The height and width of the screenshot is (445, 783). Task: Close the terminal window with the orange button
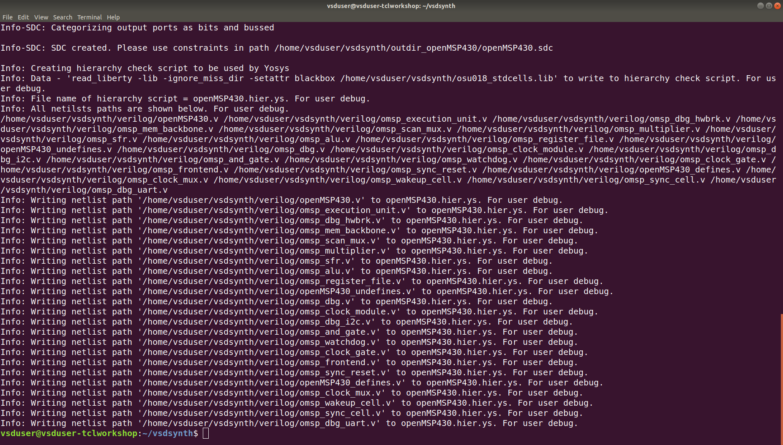778,5
